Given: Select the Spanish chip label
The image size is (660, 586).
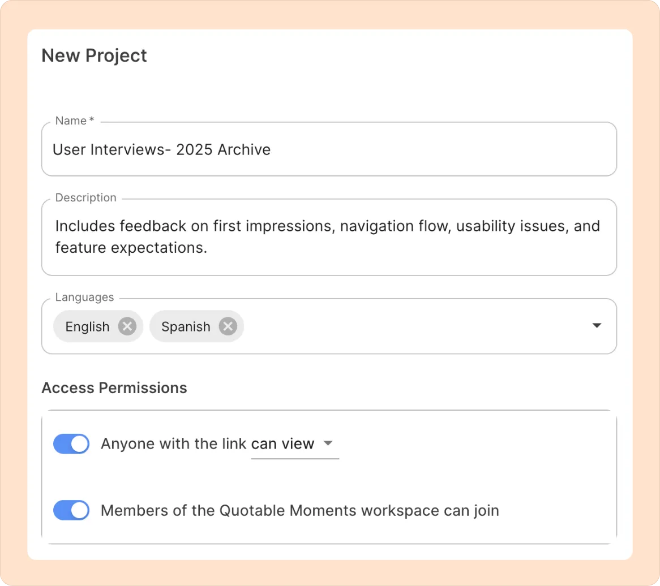Looking at the screenshot, I should 186,327.
